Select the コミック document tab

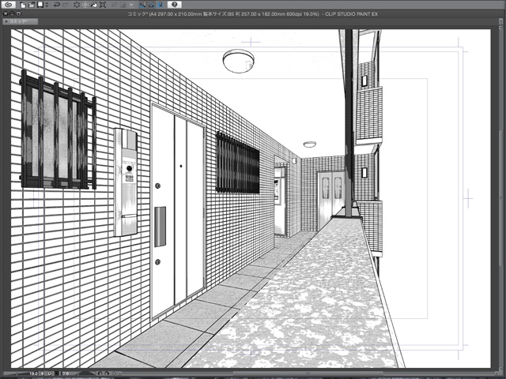21,21
